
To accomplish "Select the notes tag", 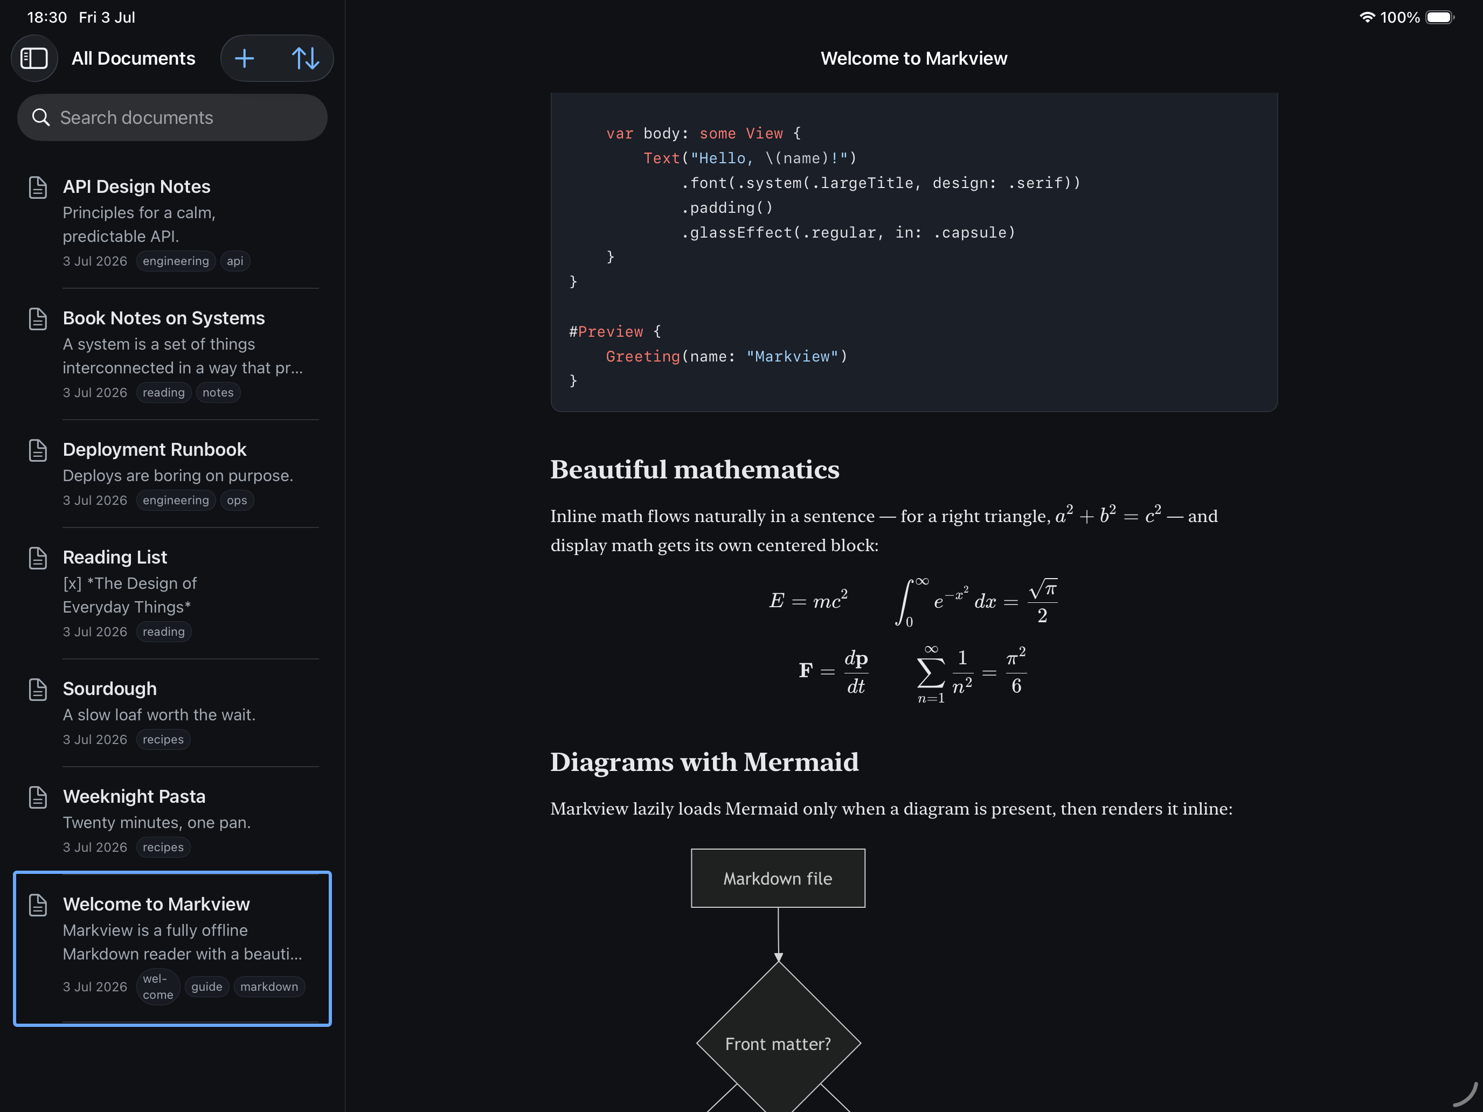I will pyautogui.click(x=218, y=392).
